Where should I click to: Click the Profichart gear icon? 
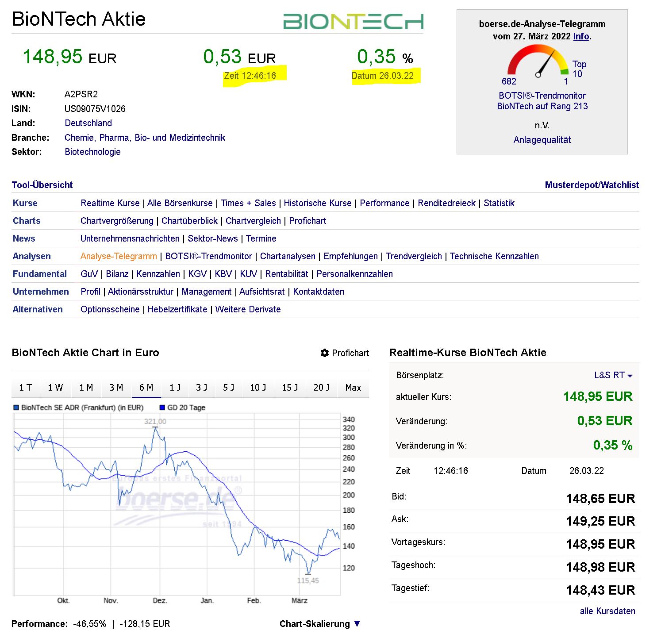coord(325,353)
